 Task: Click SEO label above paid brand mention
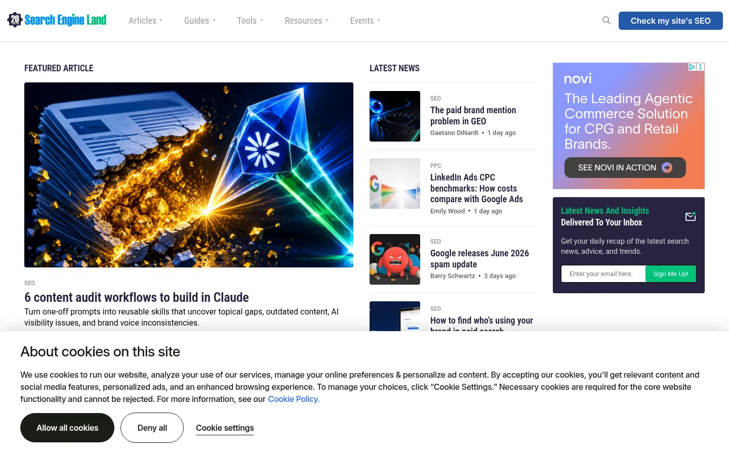(x=435, y=99)
